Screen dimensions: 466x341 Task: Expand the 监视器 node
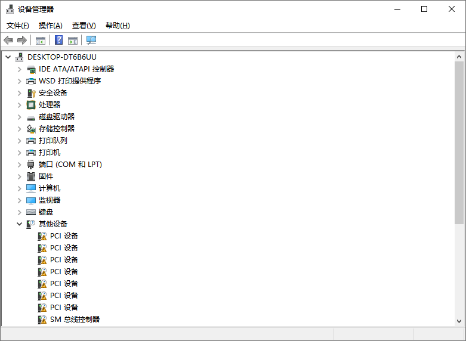pyautogui.click(x=19, y=200)
